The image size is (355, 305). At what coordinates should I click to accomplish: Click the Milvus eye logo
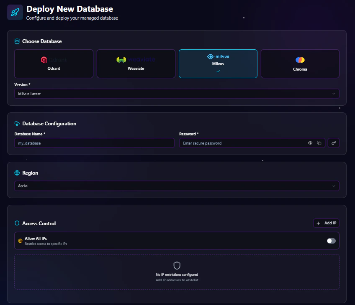click(x=211, y=56)
